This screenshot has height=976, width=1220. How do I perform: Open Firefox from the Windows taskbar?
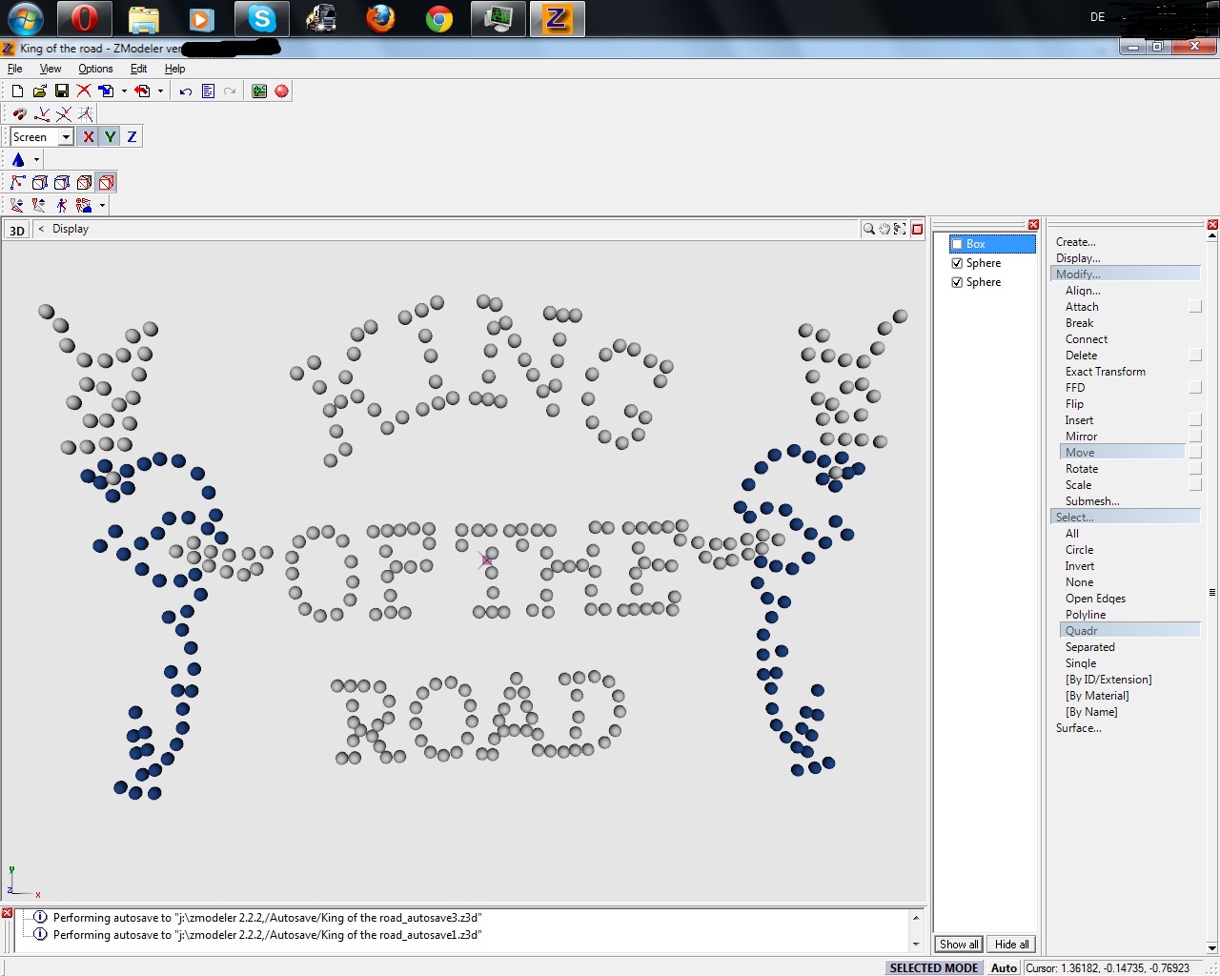tap(380, 18)
